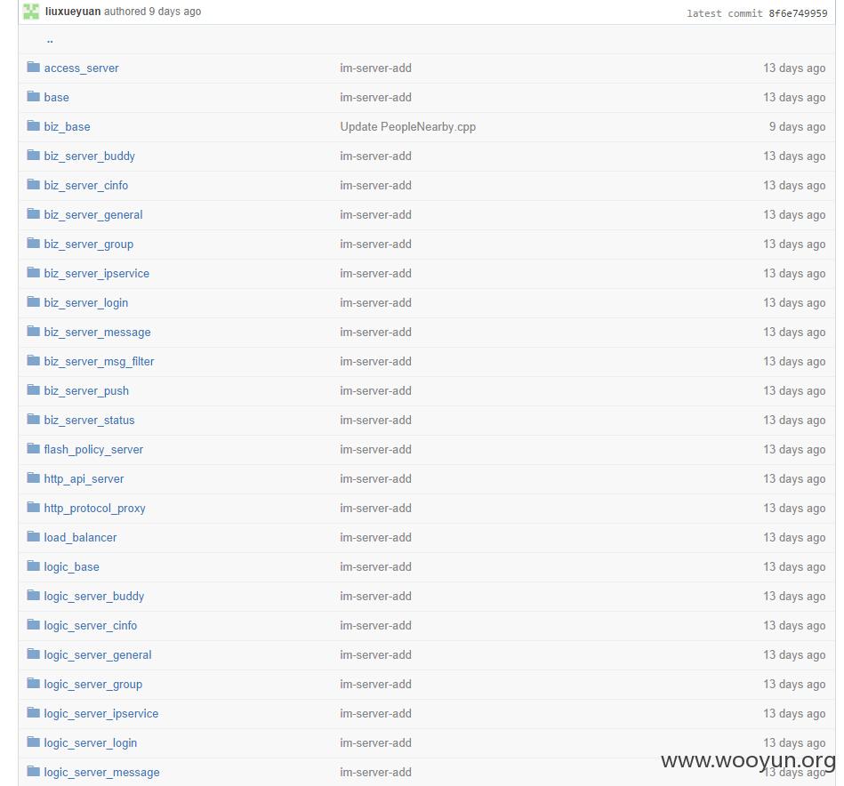Click the folder icon beside biz_server_login
Image resolution: width=844 pixels, height=786 pixels.
click(34, 301)
